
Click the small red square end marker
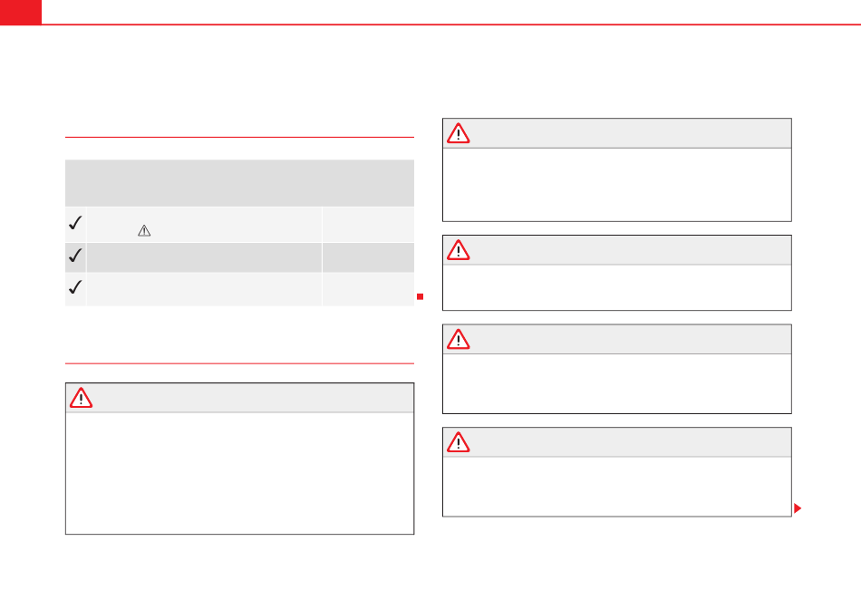pyautogui.click(x=420, y=296)
